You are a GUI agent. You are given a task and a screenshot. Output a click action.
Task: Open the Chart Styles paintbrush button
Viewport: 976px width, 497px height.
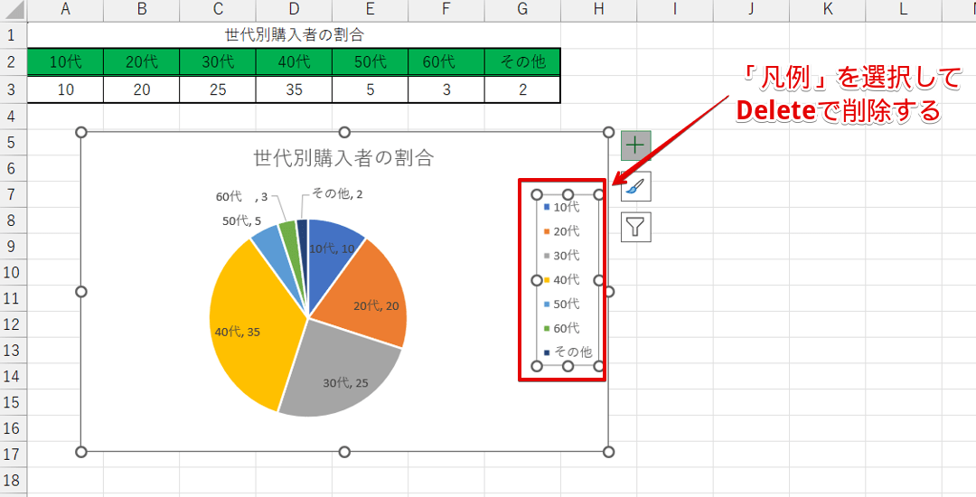pyautogui.click(x=635, y=186)
